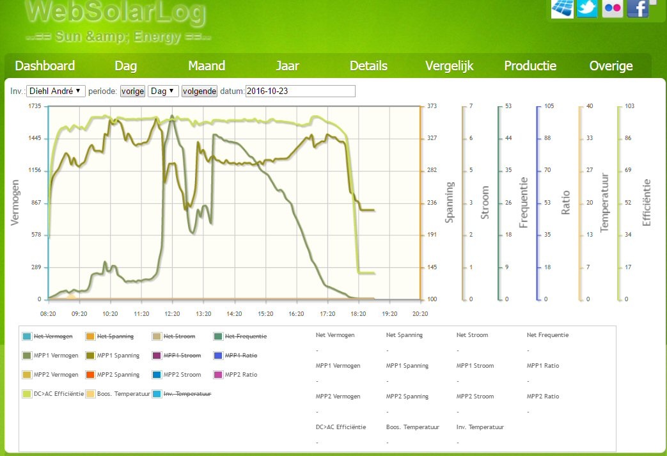The height and width of the screenshot is (456, 667).
Task: Open the Maand menu tab
Action: (207, 66)
